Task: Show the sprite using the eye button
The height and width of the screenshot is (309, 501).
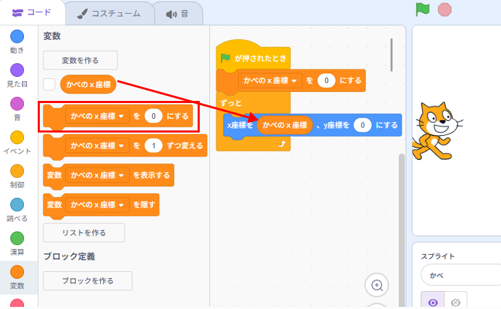Action: (432, 301)
